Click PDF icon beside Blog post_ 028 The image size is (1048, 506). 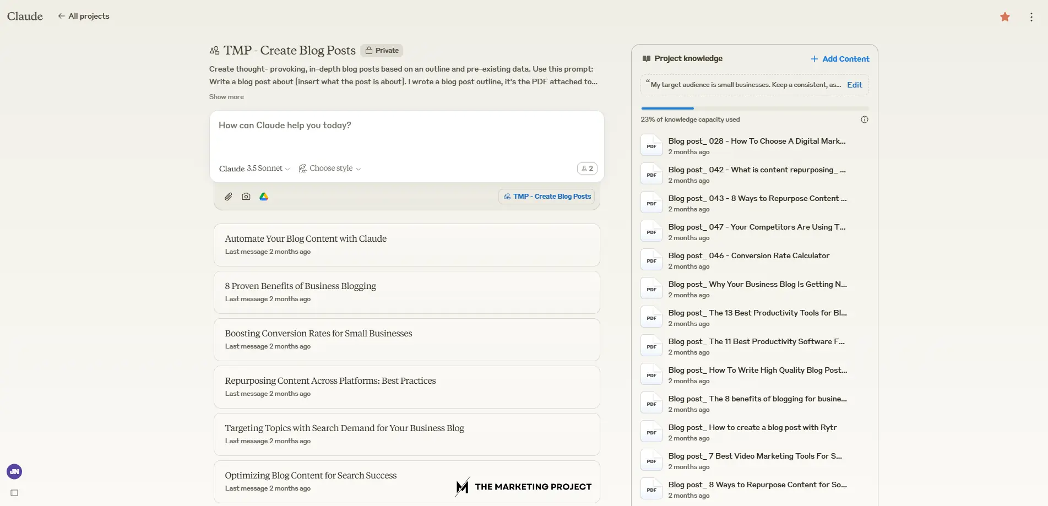click(651, 145)
